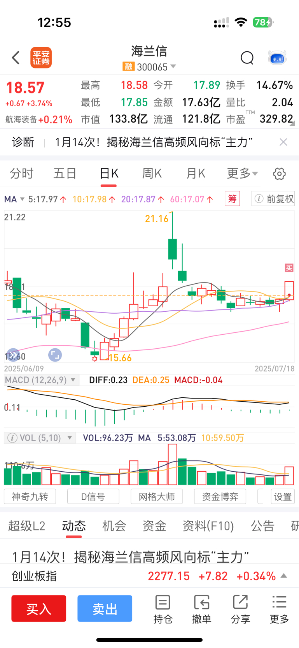Open the VOL indicator info icon
299x648 pixels.
[x=12, y=438]
